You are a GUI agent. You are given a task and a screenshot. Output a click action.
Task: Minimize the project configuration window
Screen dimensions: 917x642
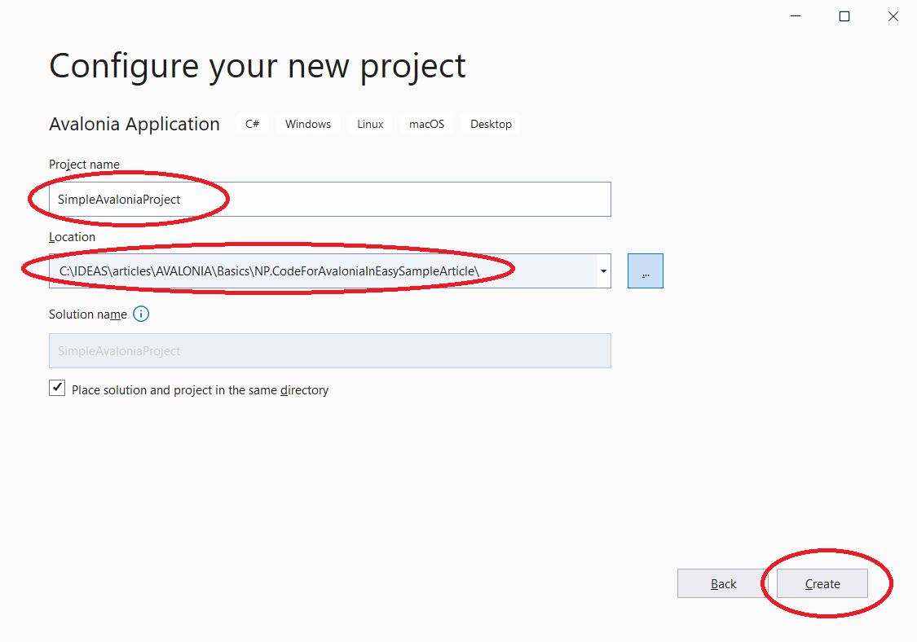796,16
